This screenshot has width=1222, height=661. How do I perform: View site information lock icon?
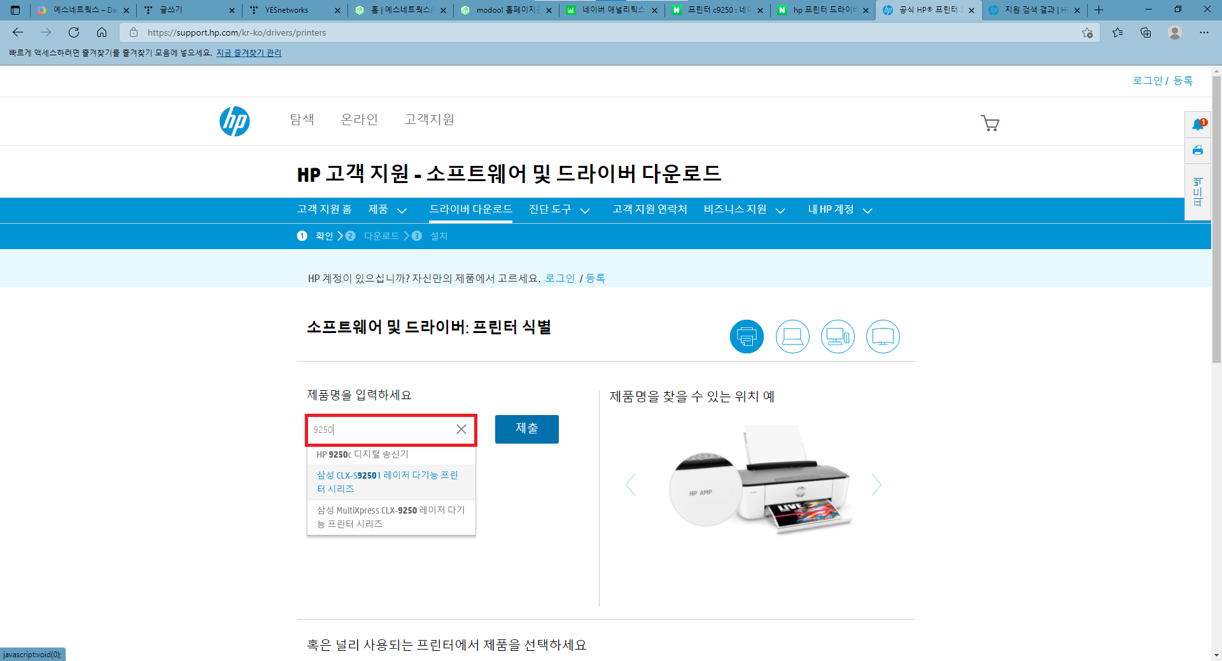[x=134, y=32]
